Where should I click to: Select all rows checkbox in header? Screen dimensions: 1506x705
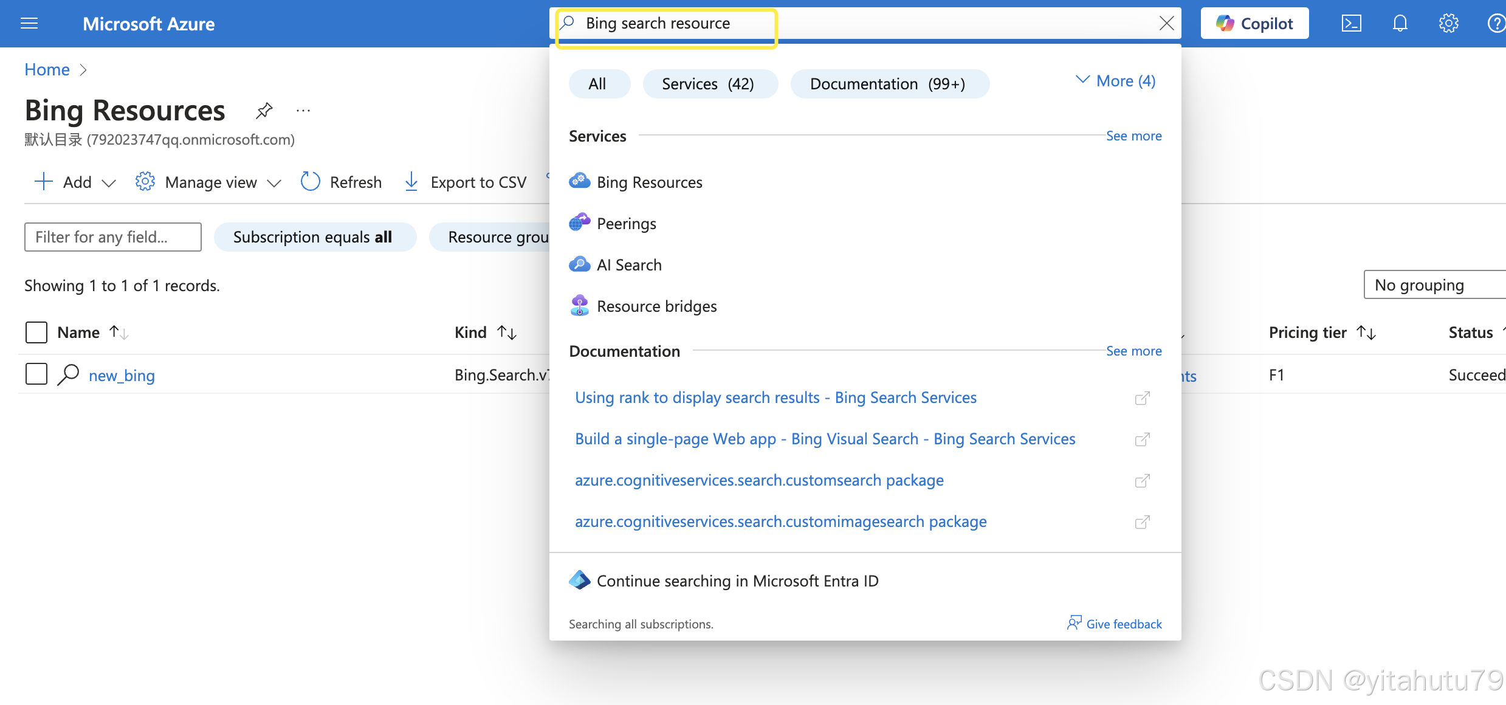point(36,332)
